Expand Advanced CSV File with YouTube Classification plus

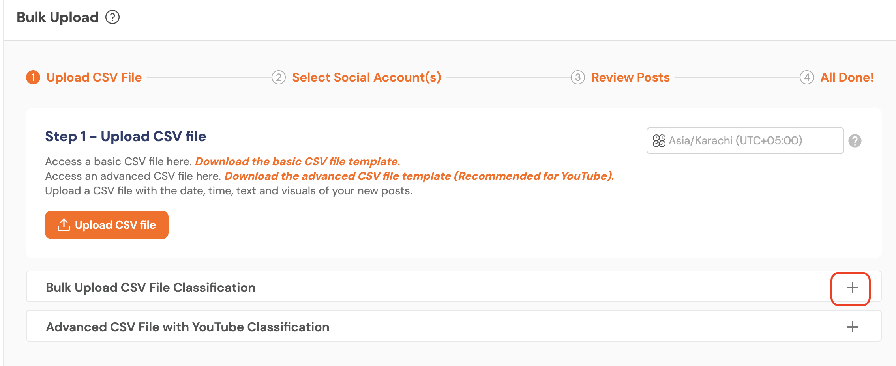(852, 327)
